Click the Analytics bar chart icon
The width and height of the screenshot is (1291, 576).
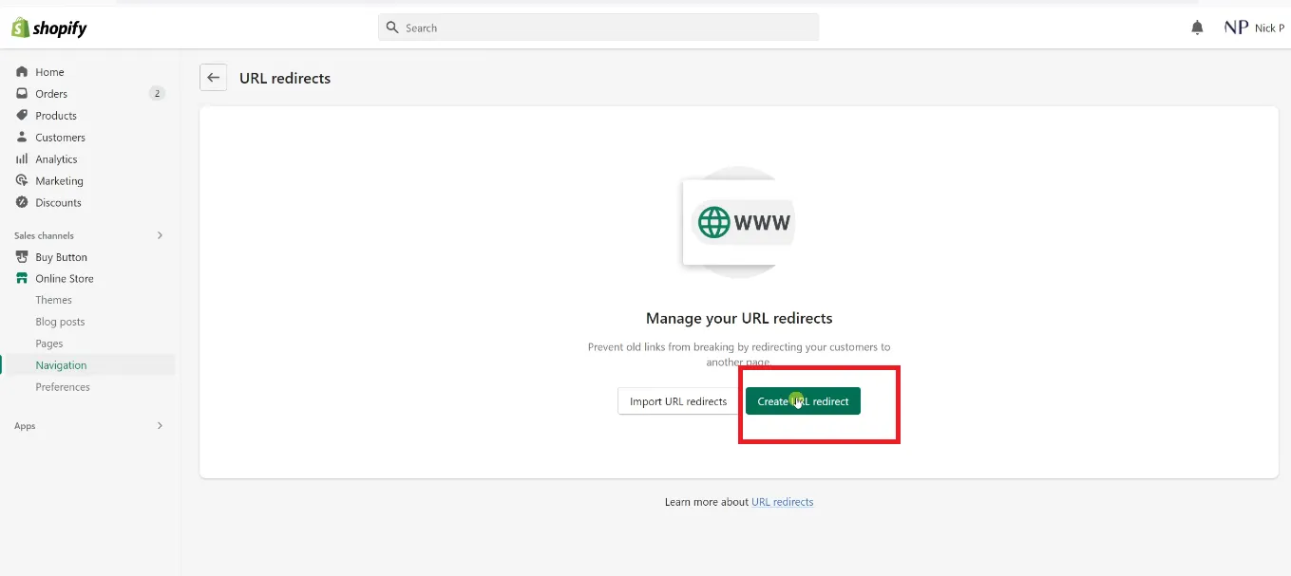22,159
